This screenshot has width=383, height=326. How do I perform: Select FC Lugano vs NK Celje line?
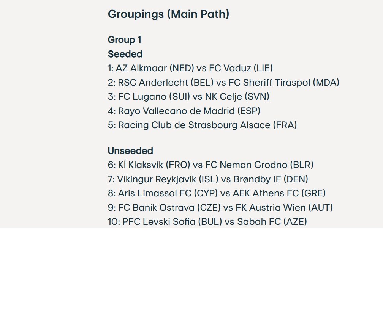tap(188, 97)
